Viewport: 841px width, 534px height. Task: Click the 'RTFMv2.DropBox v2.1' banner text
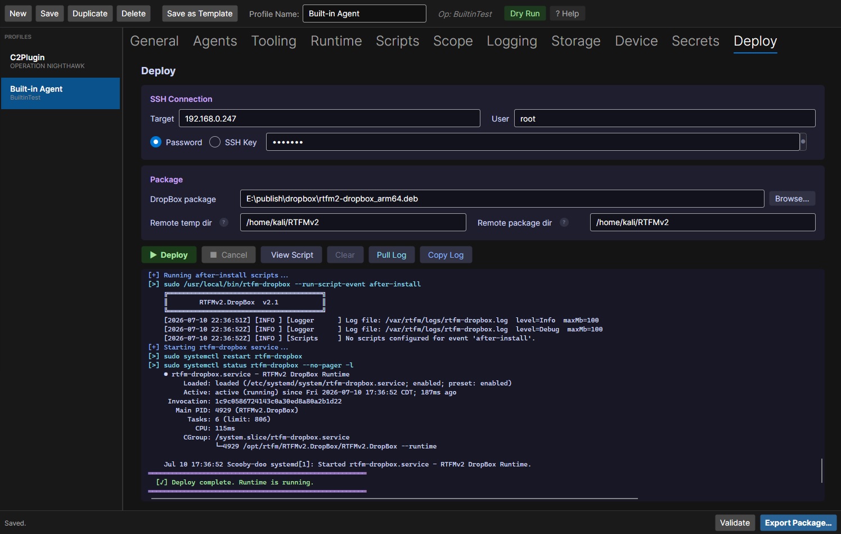(x=239, y=302)
